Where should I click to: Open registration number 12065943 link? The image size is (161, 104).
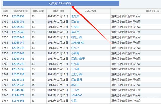[x=18, y=53]
